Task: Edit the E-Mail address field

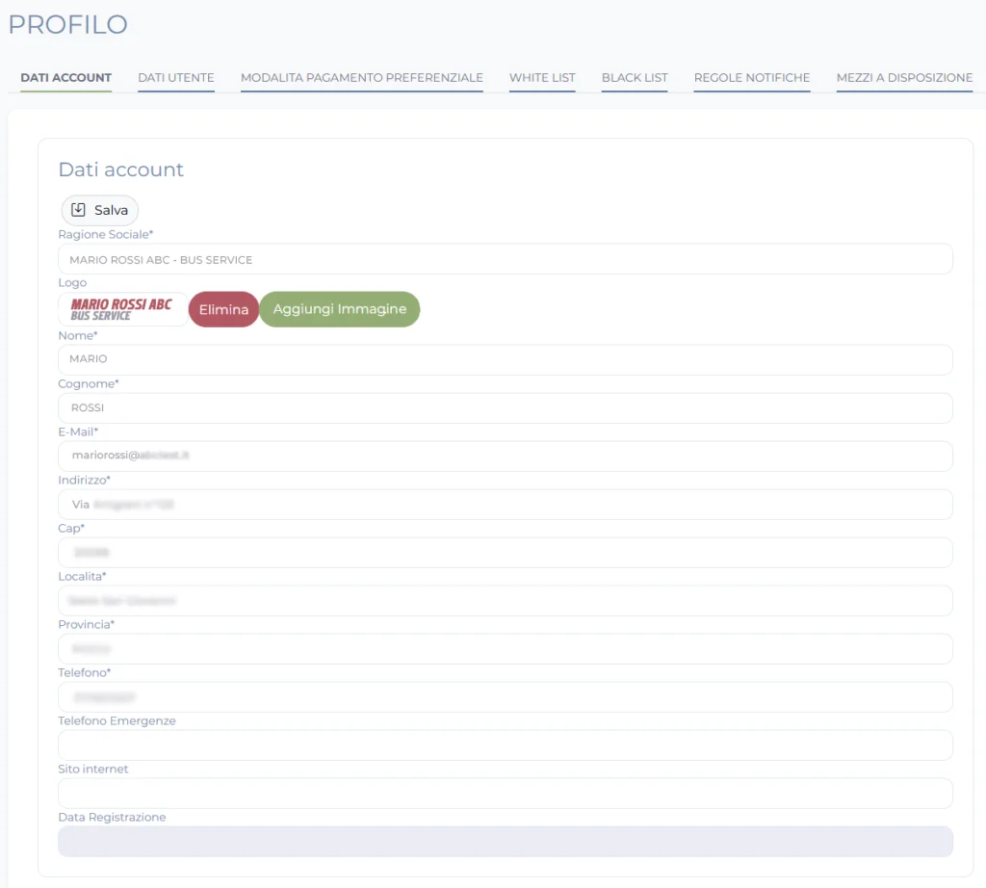Action: coord(506,456)
